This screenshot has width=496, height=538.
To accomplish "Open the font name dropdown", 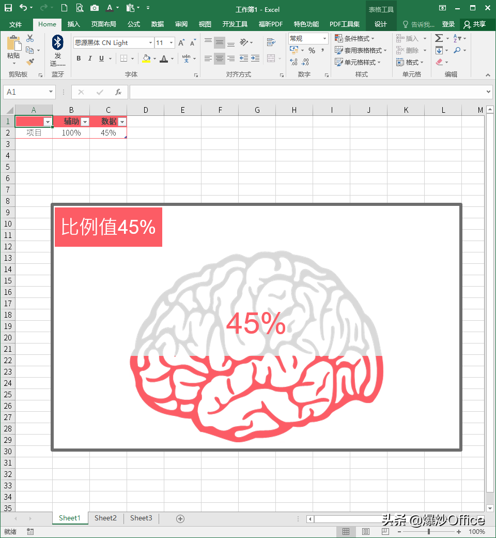I will [150, 42].
